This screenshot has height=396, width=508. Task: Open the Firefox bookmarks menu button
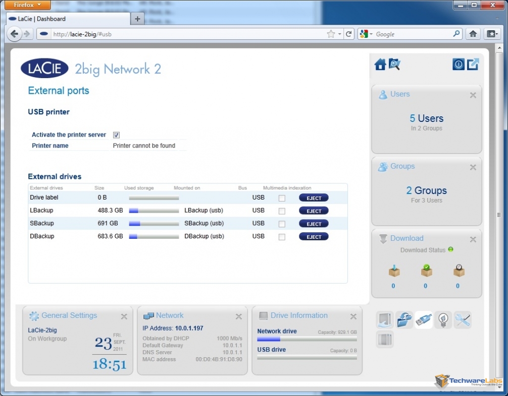(x=492, y=34)
